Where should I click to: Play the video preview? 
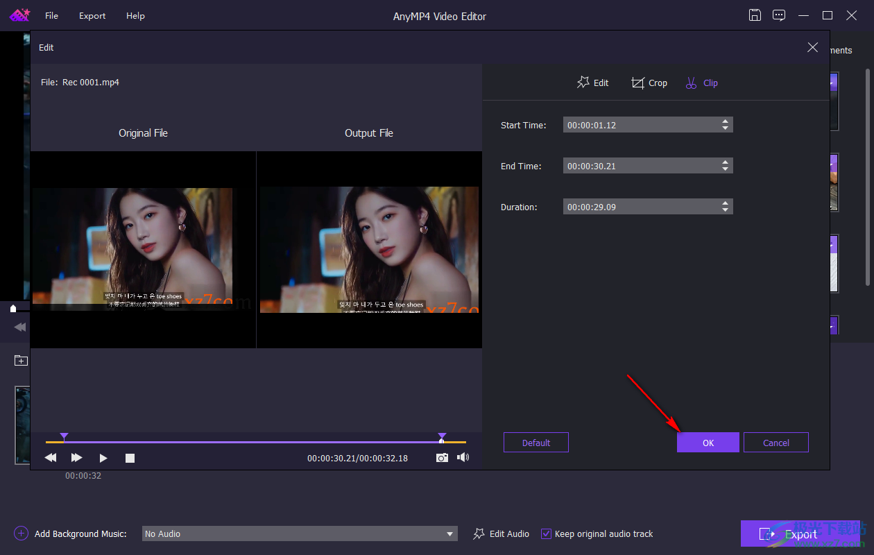[x=103, y=458]
